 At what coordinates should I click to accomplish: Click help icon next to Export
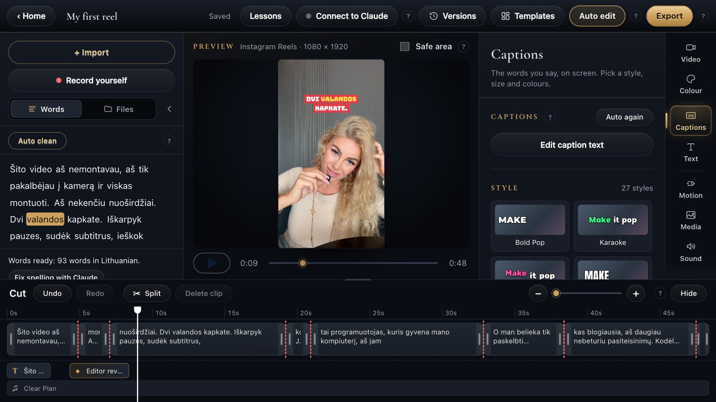[703, 16]
